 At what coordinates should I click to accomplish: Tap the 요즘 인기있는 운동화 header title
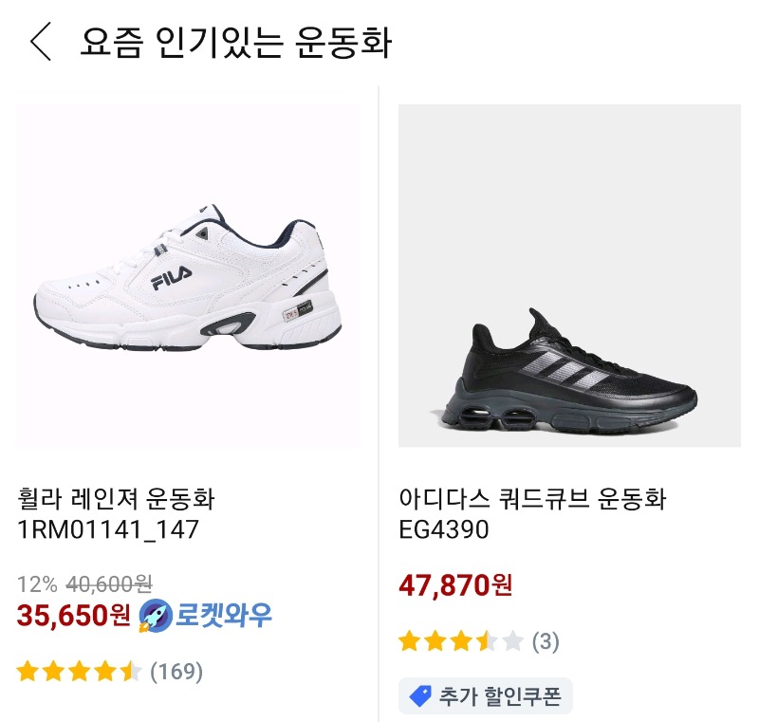pyautogui.click(x=235, y=43)
